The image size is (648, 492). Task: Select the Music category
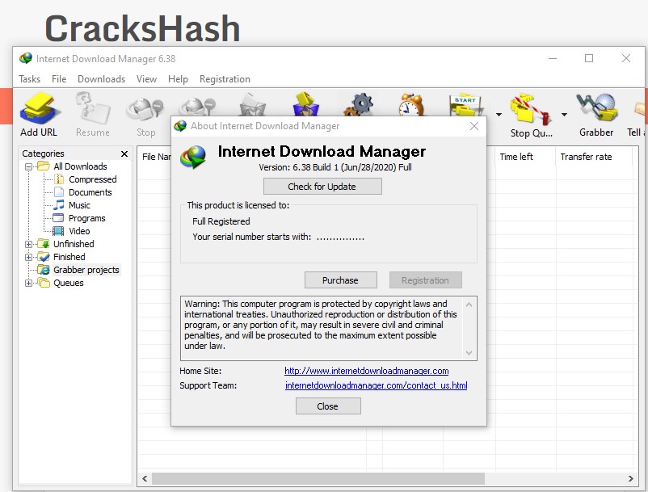tap(79, 205)
